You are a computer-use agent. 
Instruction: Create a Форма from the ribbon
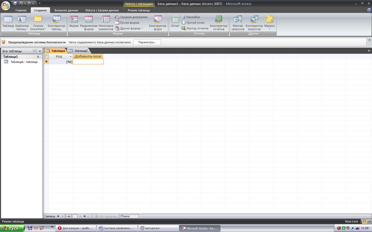(74, 22)
